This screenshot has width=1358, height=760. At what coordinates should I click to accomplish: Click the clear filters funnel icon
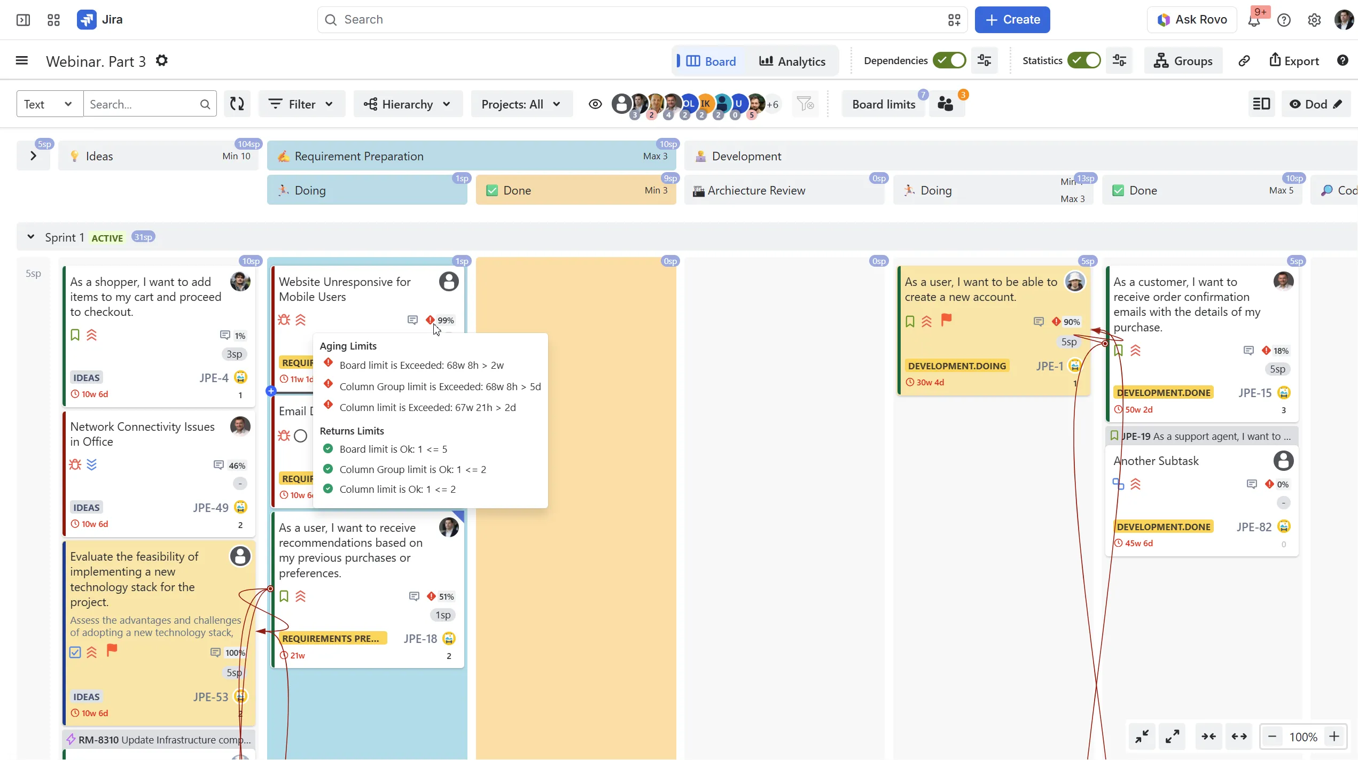coord(805,104)
